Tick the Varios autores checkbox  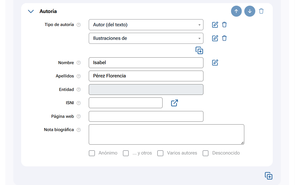pyautogui.click(x=160, y=153)
